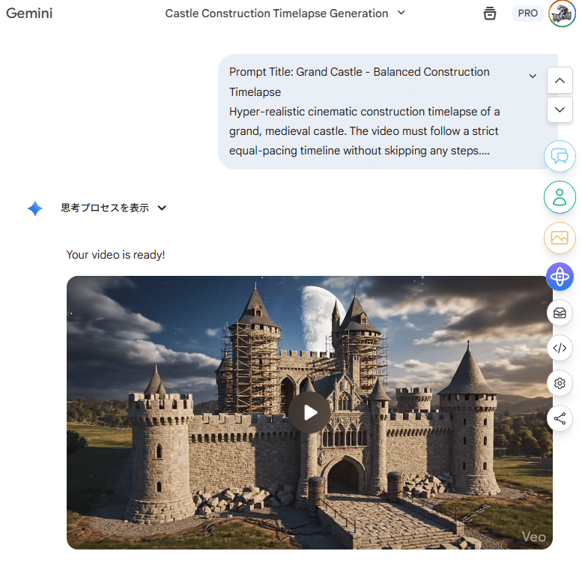The width and height of the screenshot is (582, 566).
Task: Expand the conversation title dropdown chevron
Action: [401, 13]
